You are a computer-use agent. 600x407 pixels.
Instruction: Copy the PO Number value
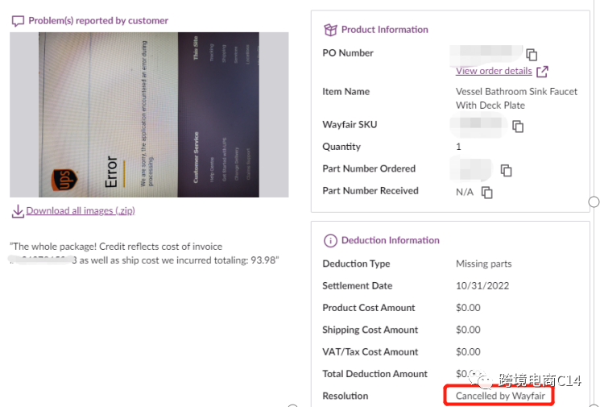pos(532,55)
